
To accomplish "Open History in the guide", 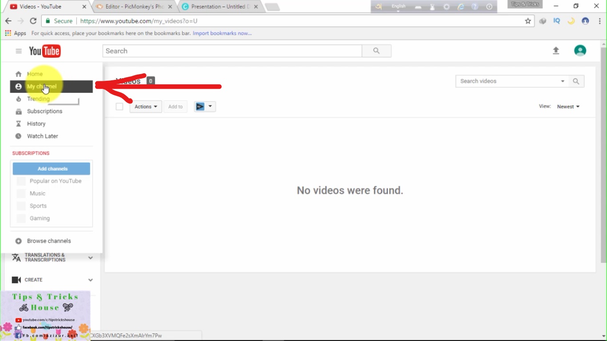I will point(52,124).
